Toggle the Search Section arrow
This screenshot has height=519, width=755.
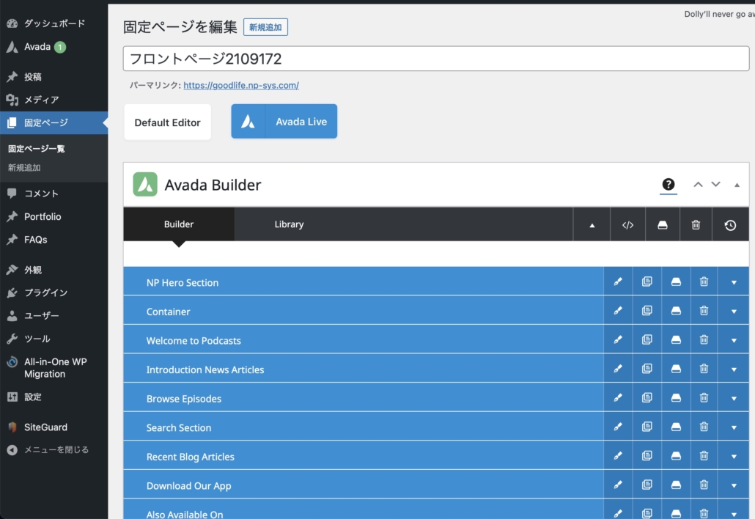coord(733,427)
